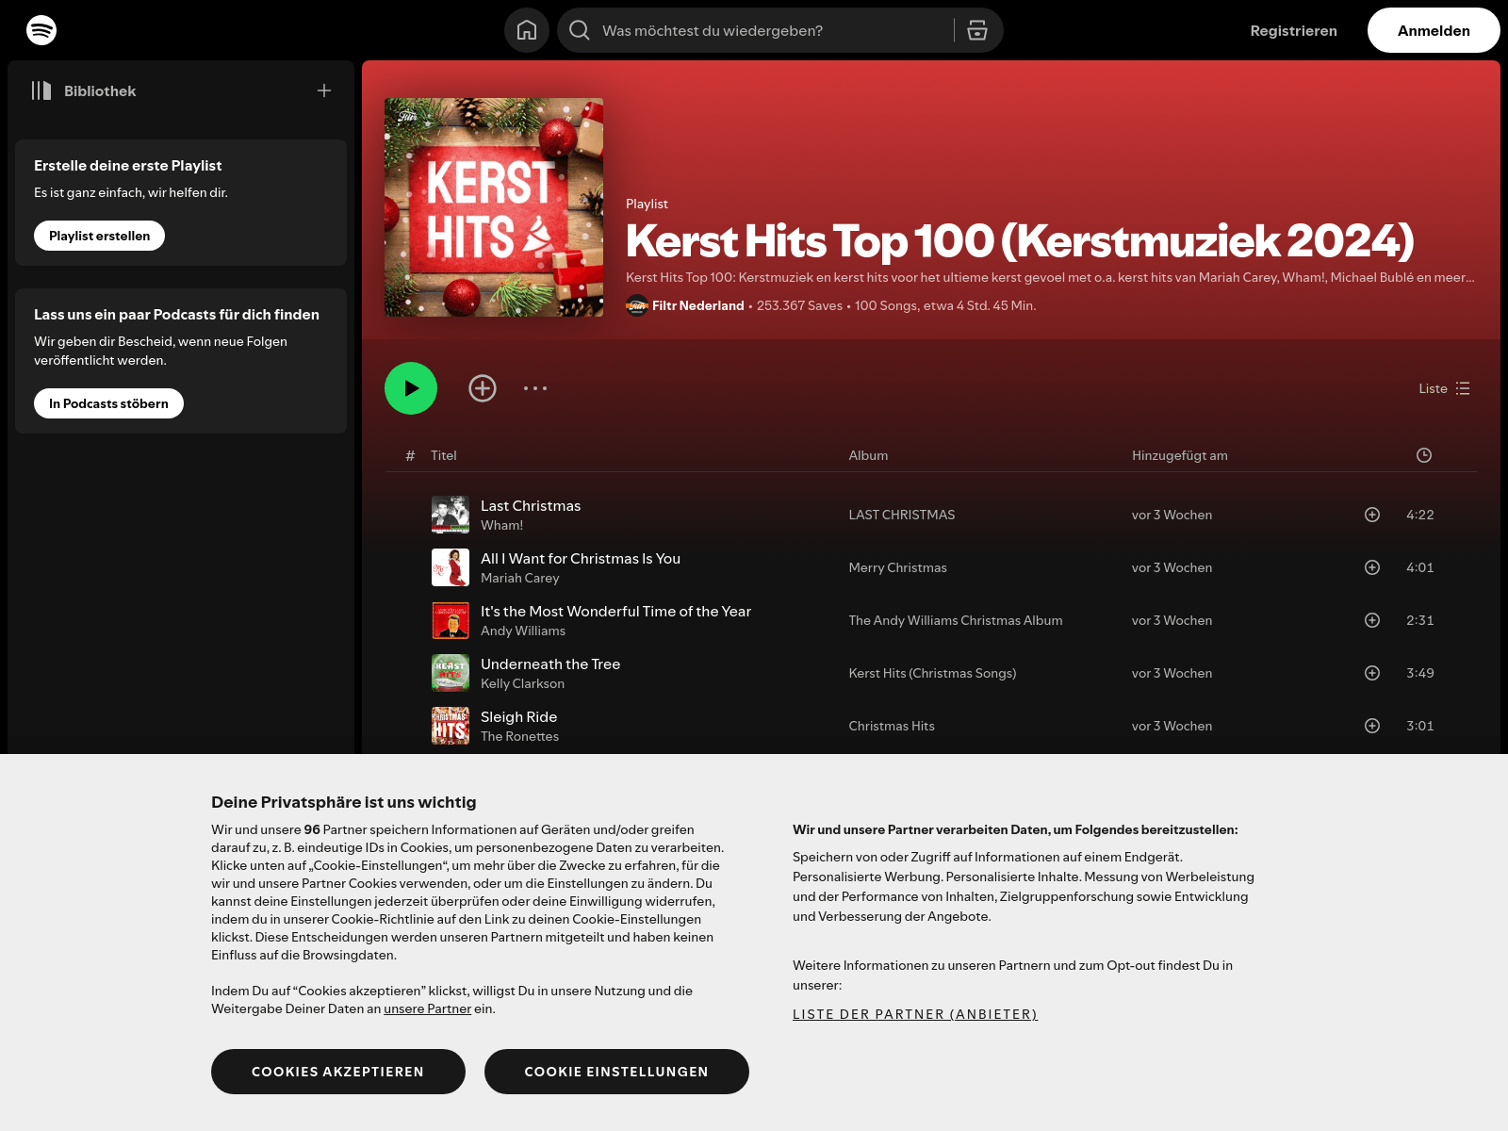Save playlist with the plus circle icon
Viewport: 1508px width, 1131px height.
(x=483, y=388)
